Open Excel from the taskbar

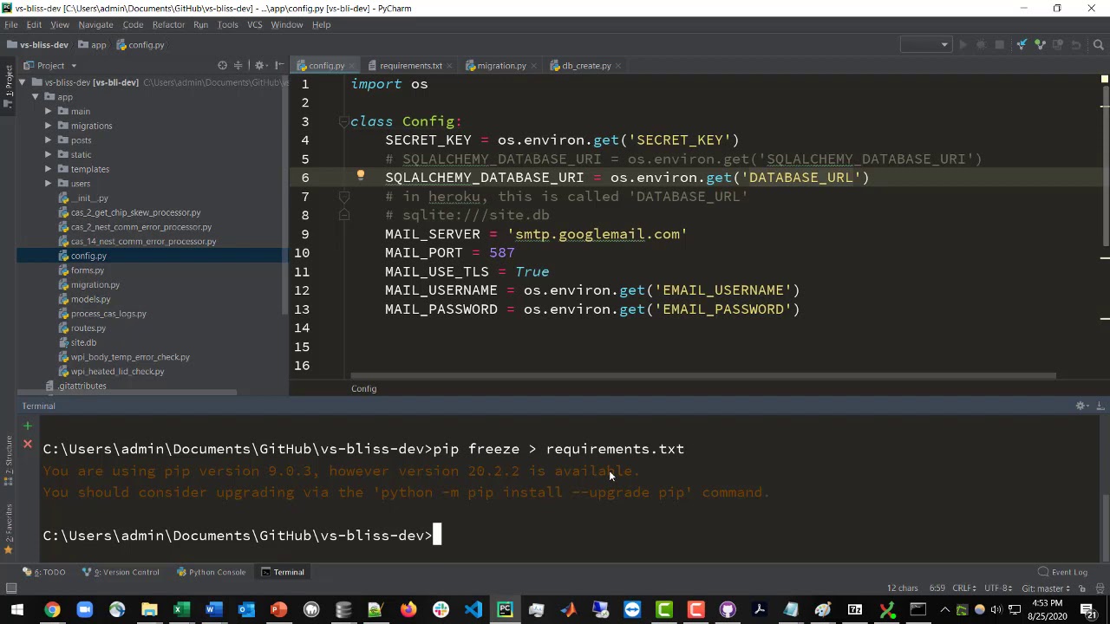click(x=181, y=610)
